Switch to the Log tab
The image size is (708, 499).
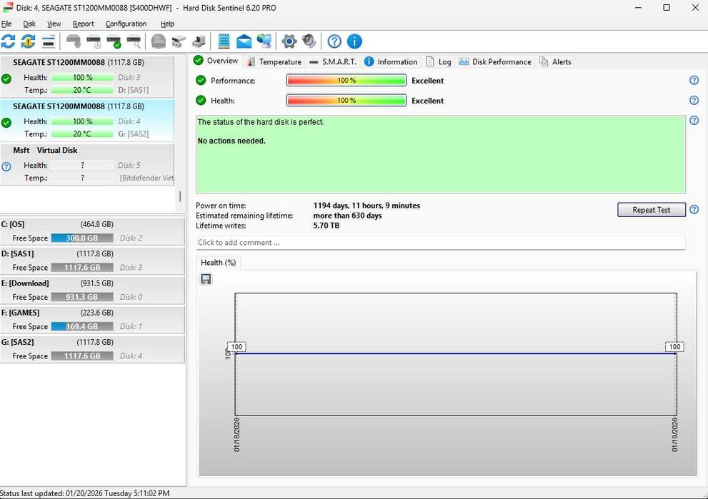coord(439,62)
